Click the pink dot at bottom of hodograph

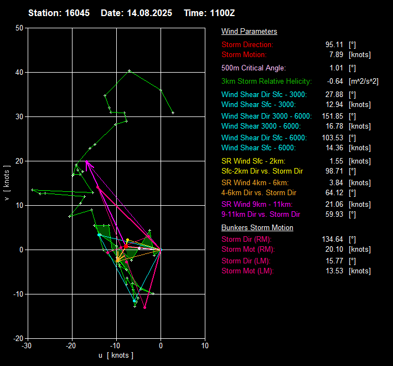[144, 307]
